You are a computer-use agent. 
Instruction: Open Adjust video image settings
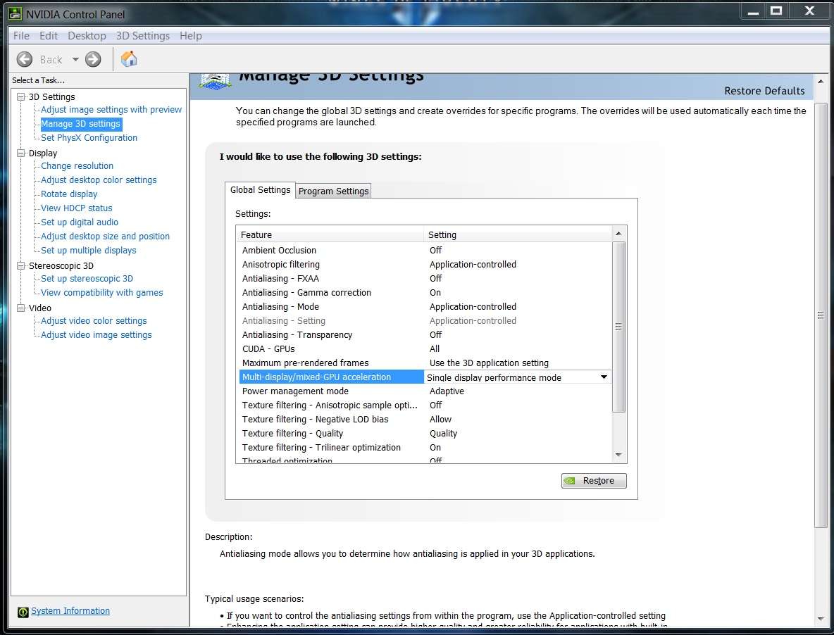pos(97,335)
